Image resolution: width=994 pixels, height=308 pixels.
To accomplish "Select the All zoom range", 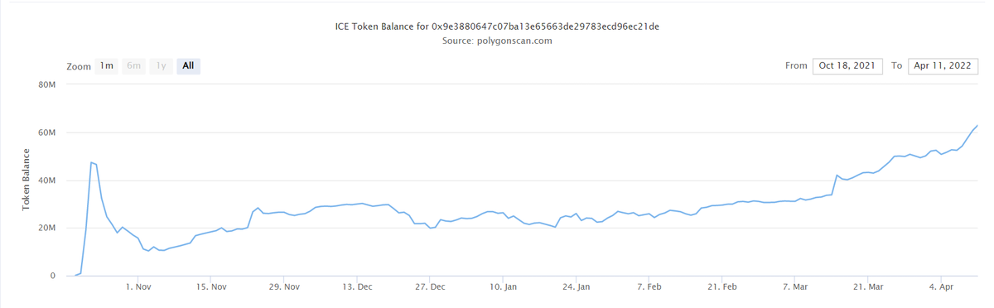I will (x=188, y=66).
